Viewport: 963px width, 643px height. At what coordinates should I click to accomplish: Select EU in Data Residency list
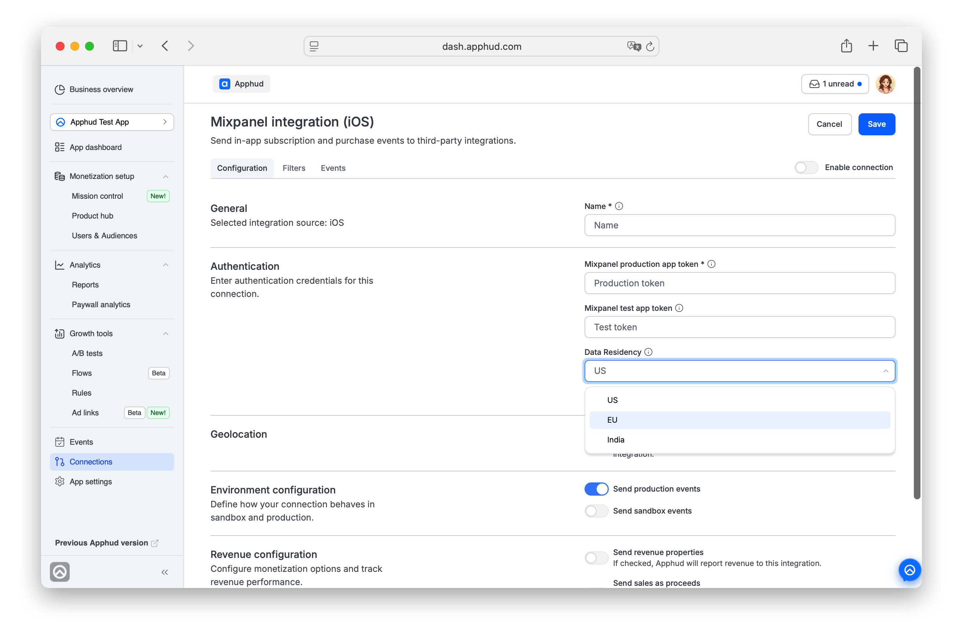[739, 420]
